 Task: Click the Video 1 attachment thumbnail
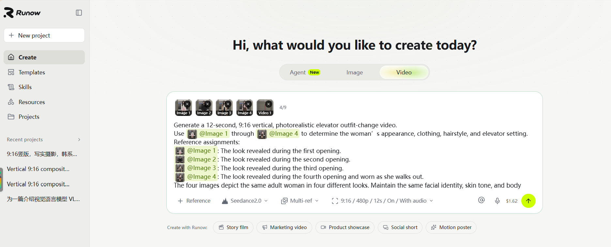pos(265,108)
